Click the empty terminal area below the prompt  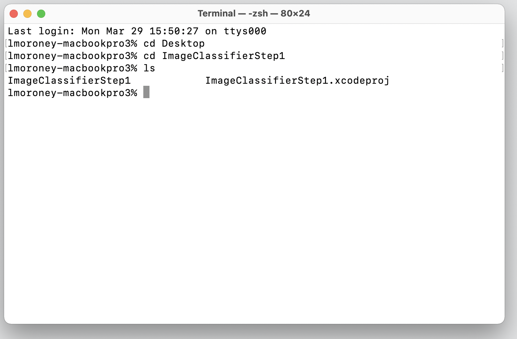click(x=254, y=209)
